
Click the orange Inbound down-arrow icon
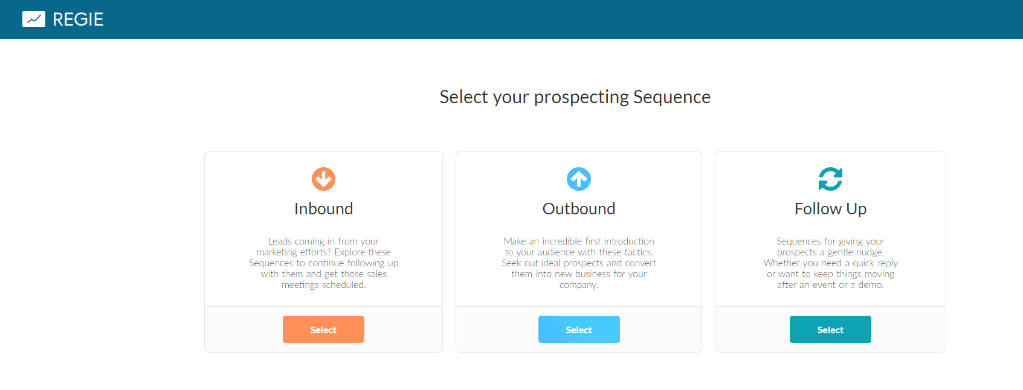tap(323, 179)
